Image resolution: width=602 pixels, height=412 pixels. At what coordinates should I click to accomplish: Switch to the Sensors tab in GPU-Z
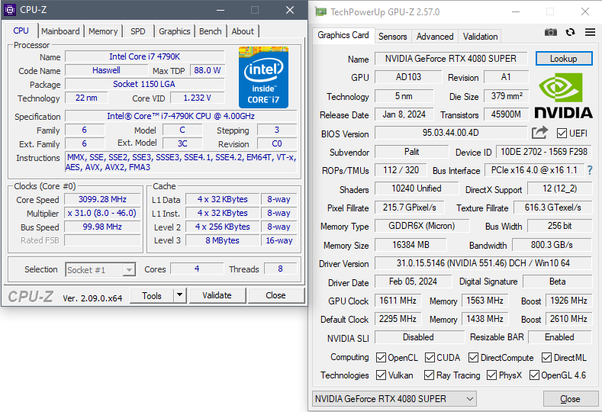tap(392, 37)
